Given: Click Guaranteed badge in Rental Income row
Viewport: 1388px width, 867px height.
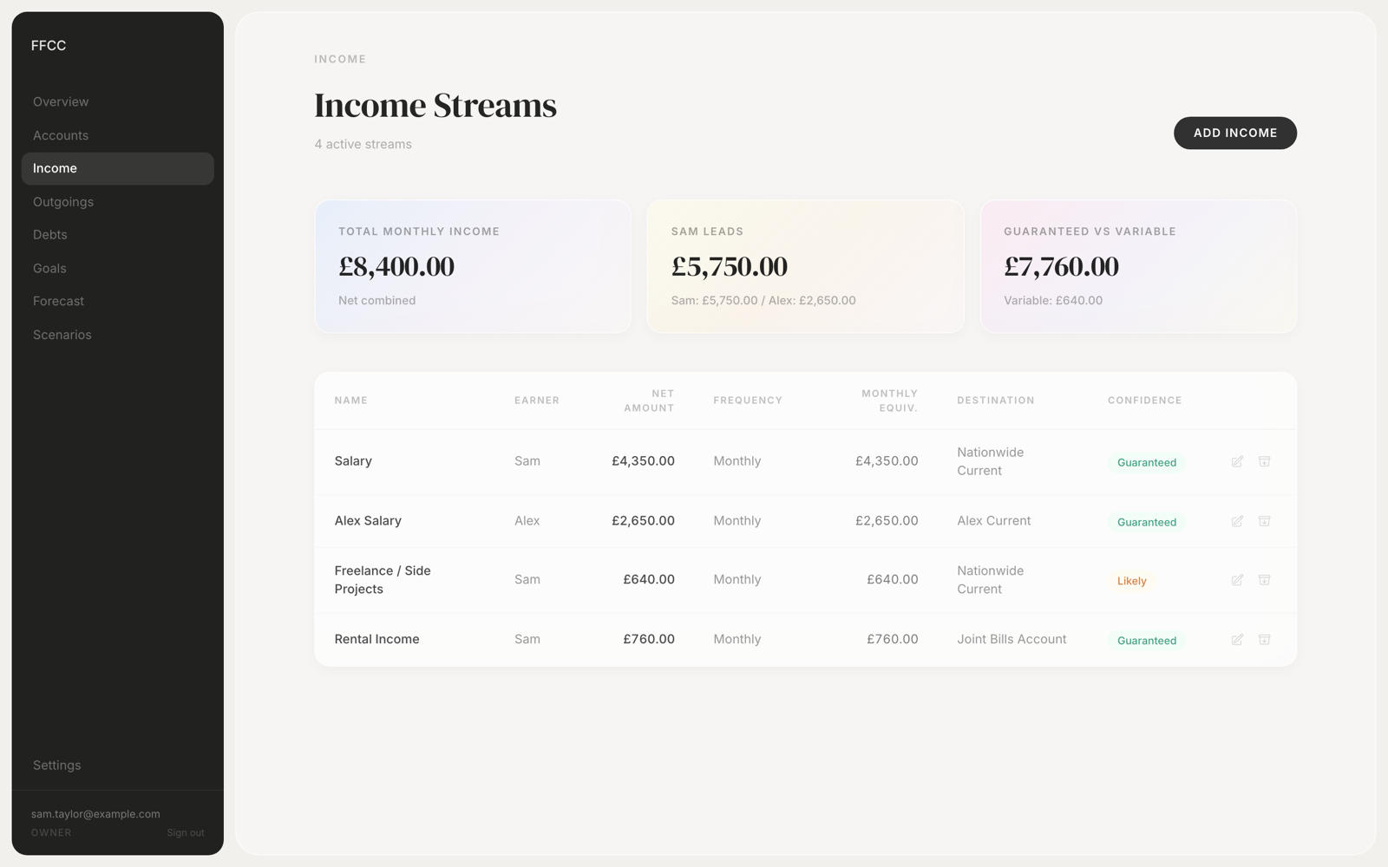Looking at the screenshot, I should click(x=1146, y=641).
